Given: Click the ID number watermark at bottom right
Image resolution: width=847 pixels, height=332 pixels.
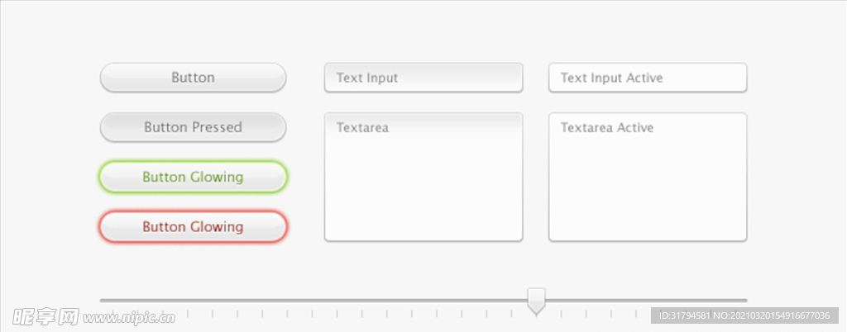Looking at the screenshot, I should pyautogui.click(x=746, y=315).
